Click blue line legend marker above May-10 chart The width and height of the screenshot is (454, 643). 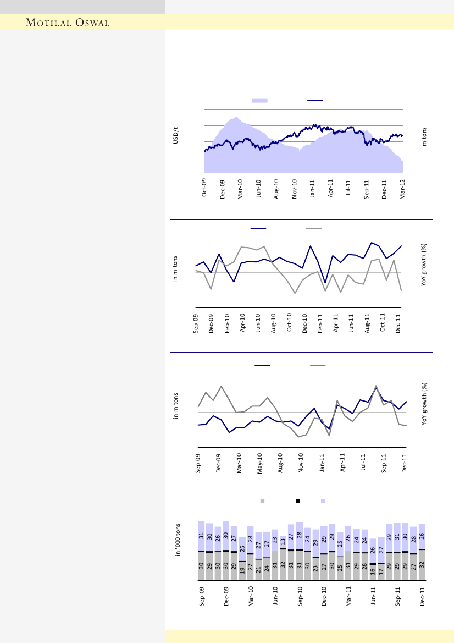click(262, 366)
